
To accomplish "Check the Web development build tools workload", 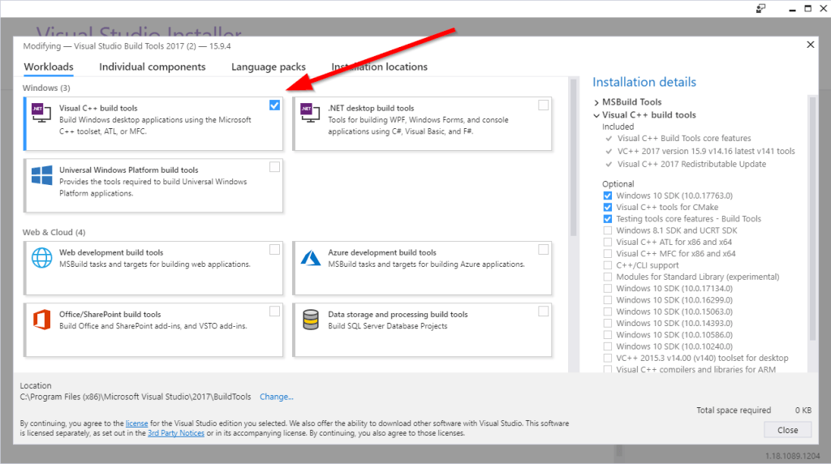I will coord(274,250).
